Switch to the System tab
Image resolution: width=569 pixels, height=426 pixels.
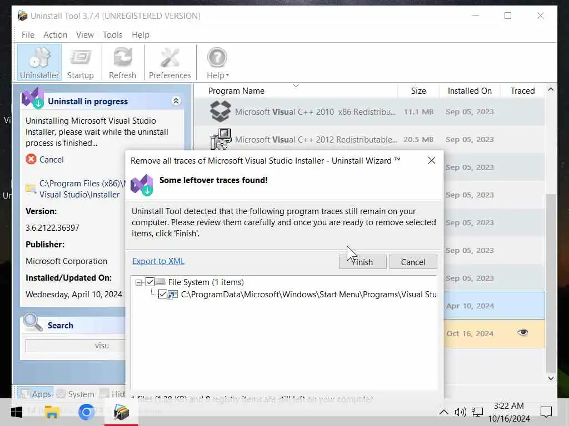(x=76, y=394)
